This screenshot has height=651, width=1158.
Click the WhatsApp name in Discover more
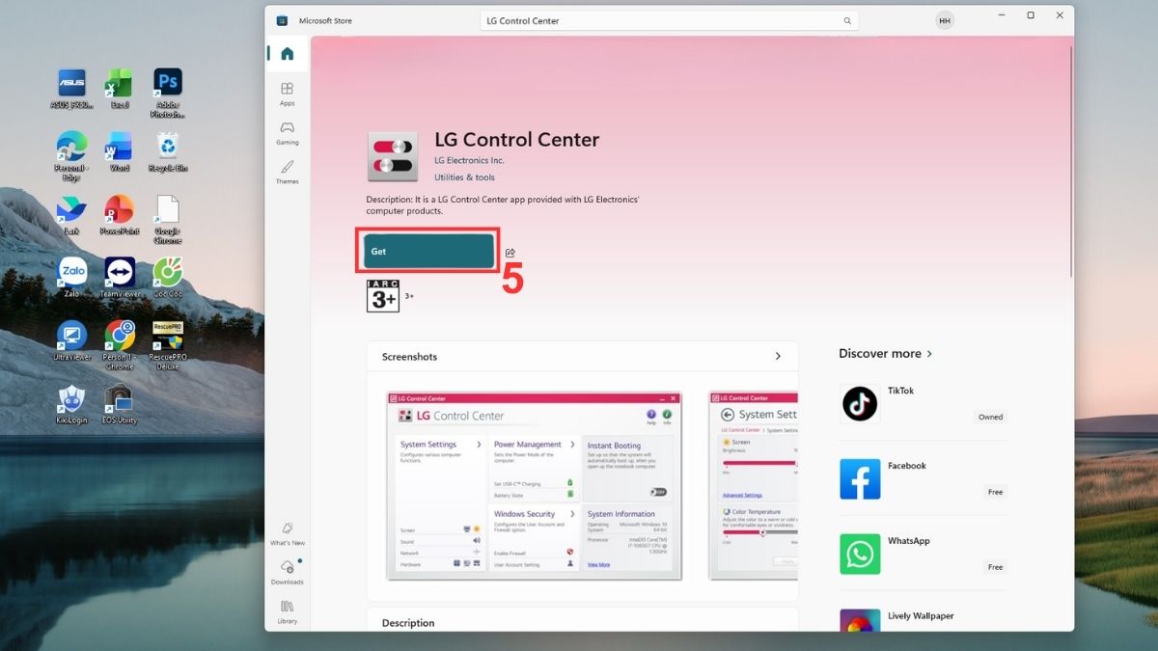click(909, 541)
